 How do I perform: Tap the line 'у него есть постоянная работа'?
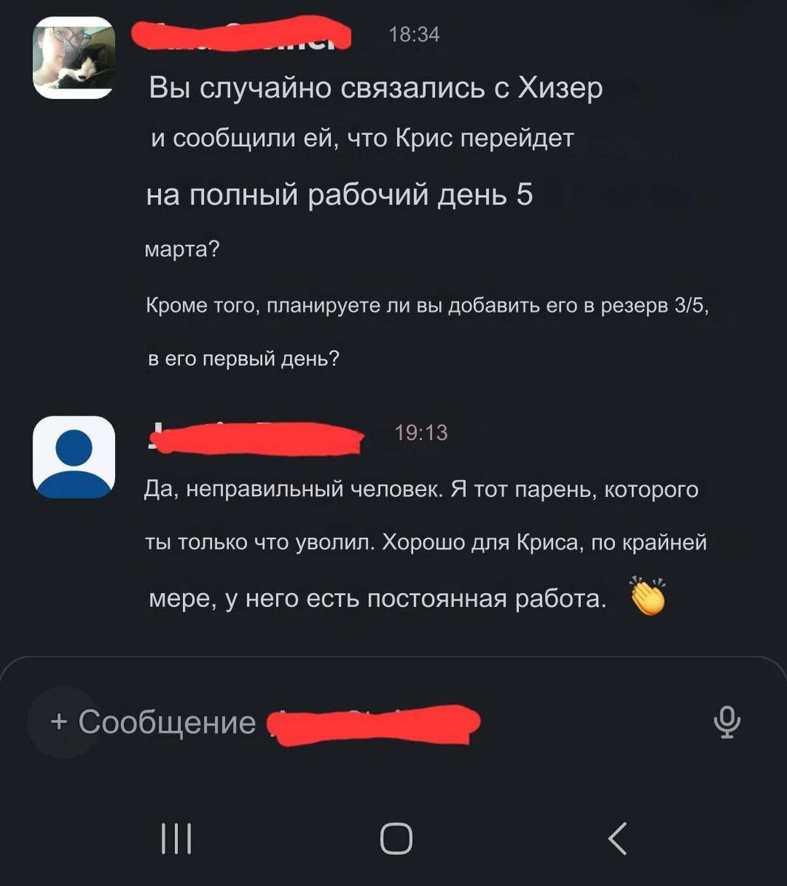(416, 599)
